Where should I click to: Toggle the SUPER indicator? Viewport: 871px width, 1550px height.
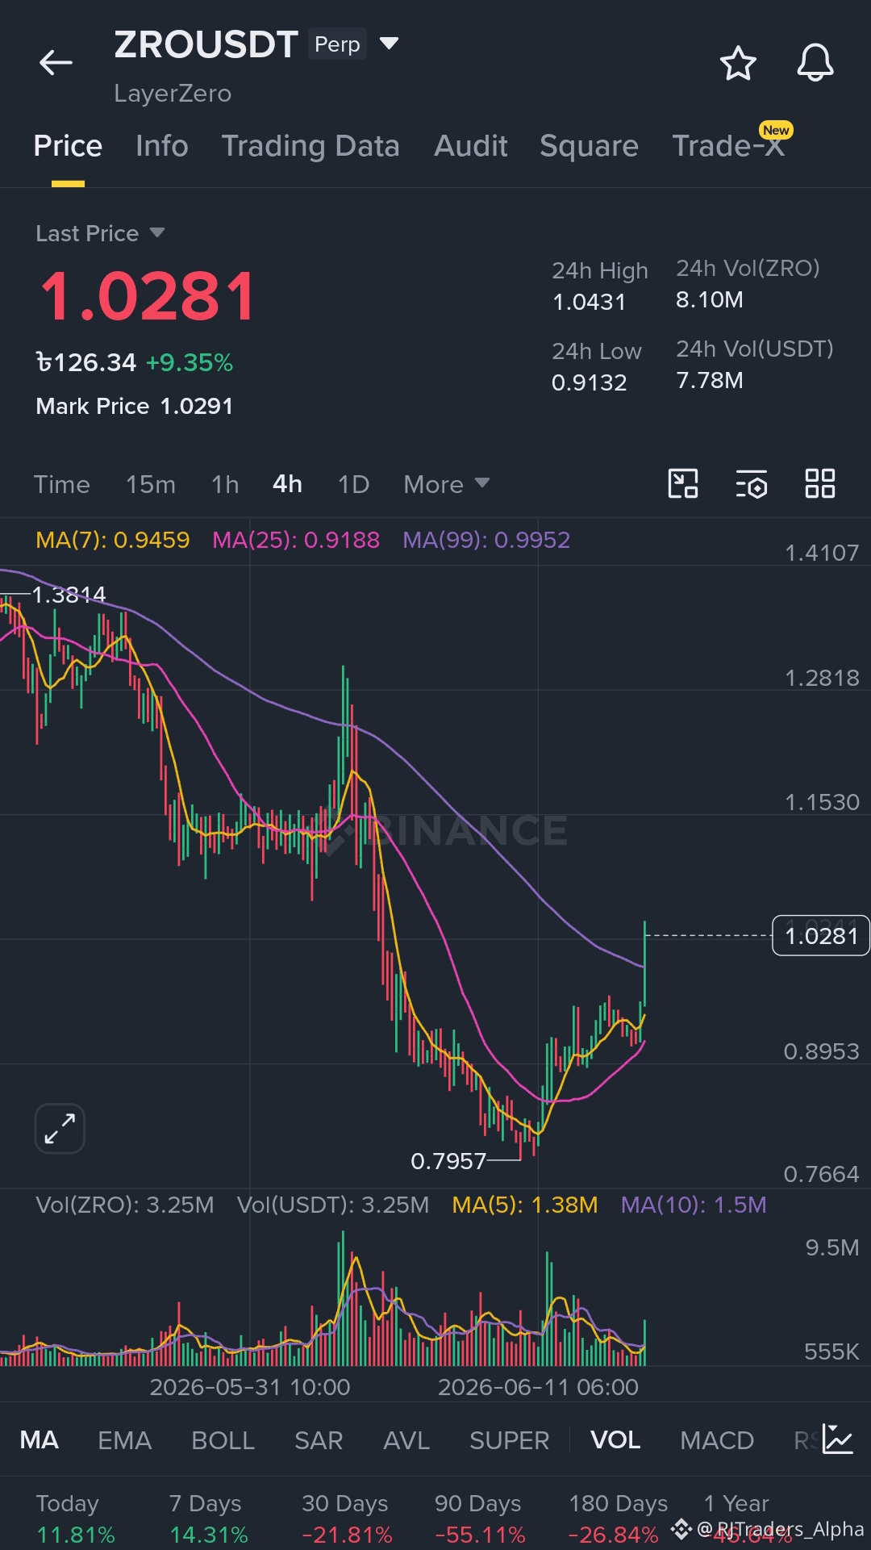[510, 1439]
